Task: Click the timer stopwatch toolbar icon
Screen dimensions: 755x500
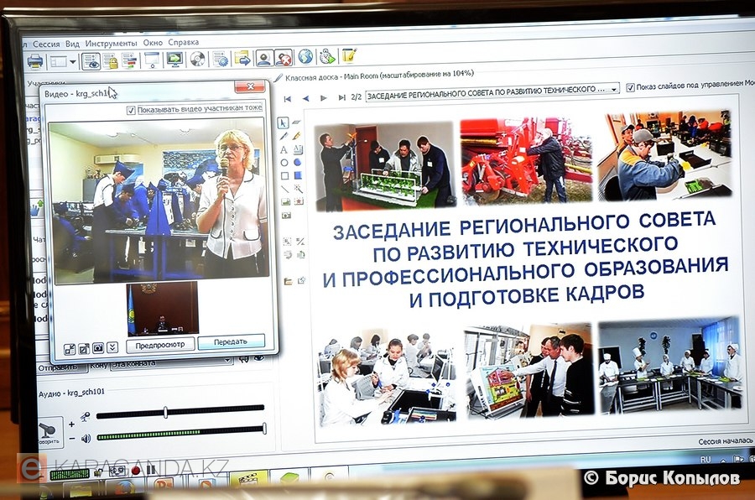Action: point(327,57)
